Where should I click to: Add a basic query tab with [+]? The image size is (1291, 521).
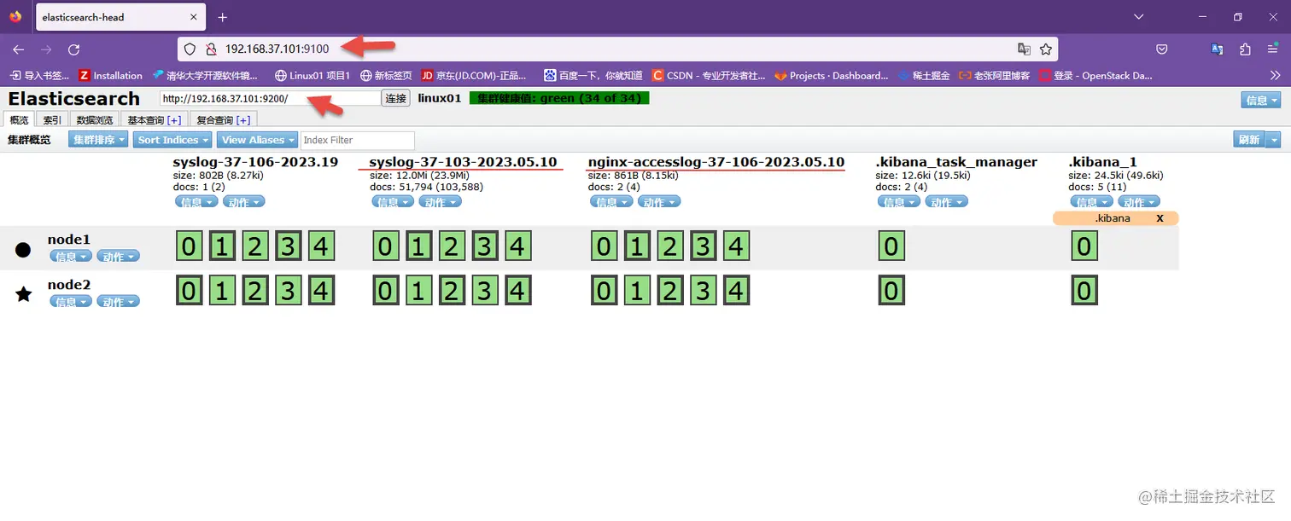(173, 120)
